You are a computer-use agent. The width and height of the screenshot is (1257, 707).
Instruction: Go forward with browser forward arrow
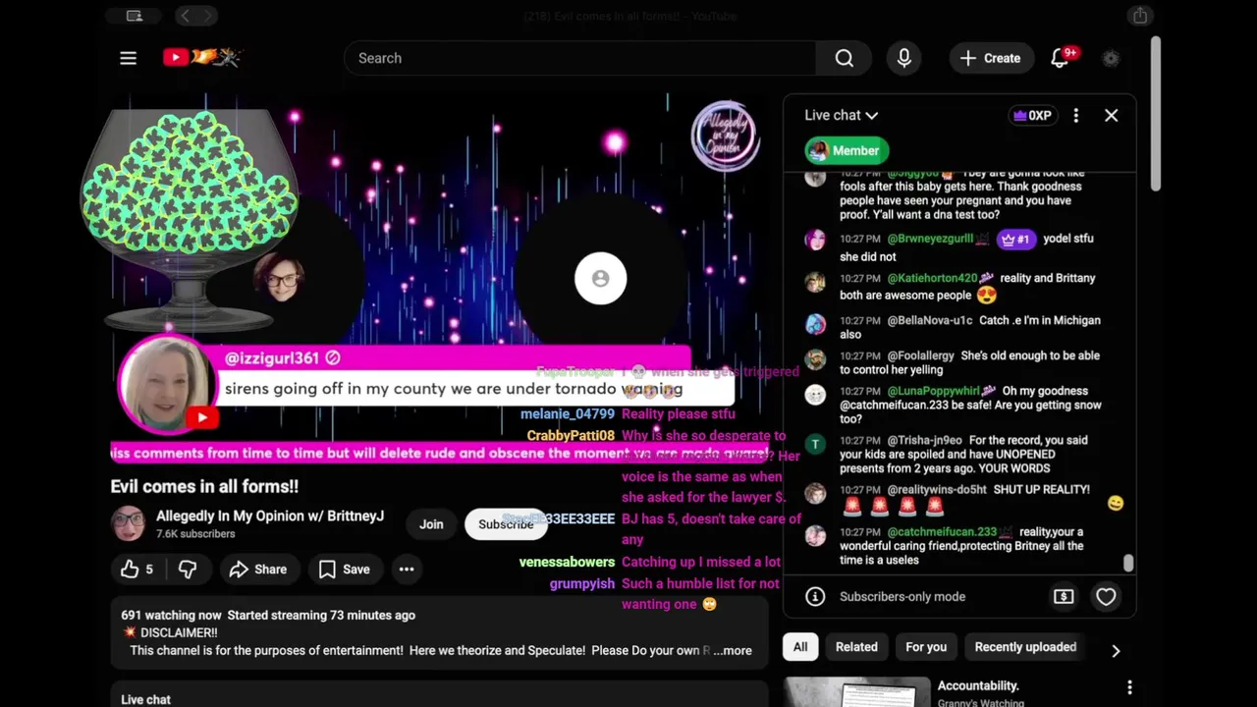point(207,16)
